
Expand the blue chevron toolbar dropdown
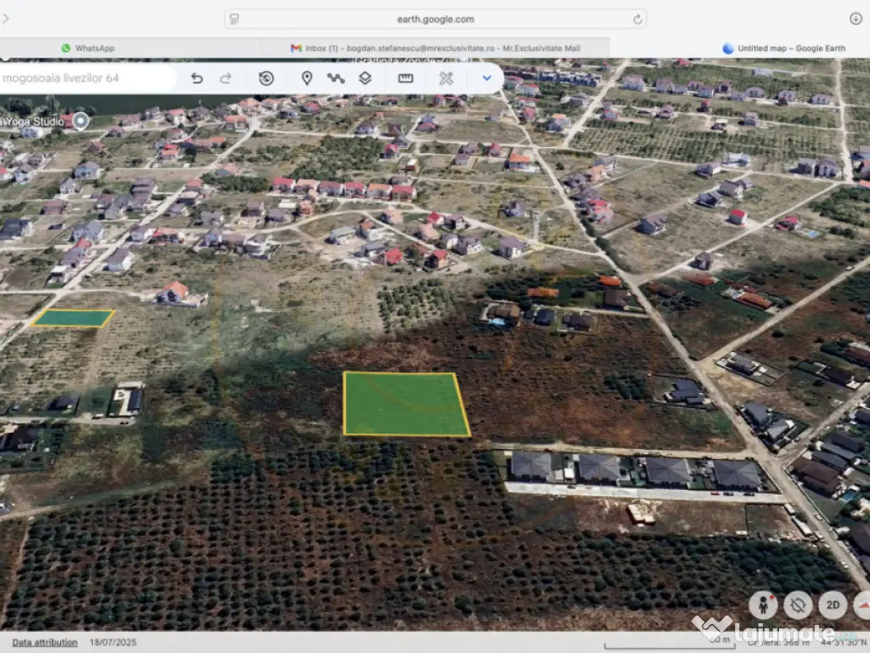pos(487,78)
